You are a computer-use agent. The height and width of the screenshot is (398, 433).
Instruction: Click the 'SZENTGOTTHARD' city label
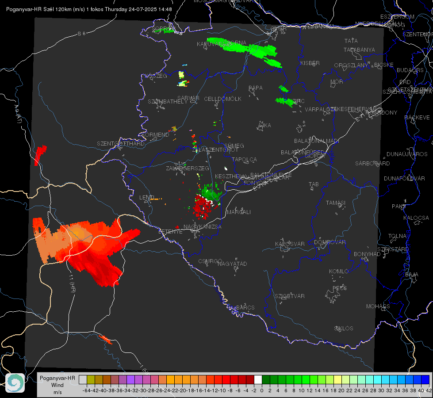tap(121, 144)
